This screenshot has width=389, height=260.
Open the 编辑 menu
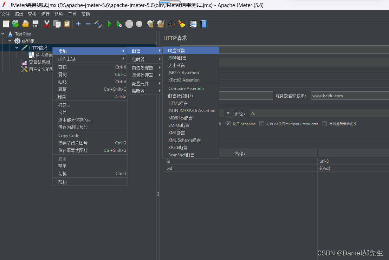point(19,14)
